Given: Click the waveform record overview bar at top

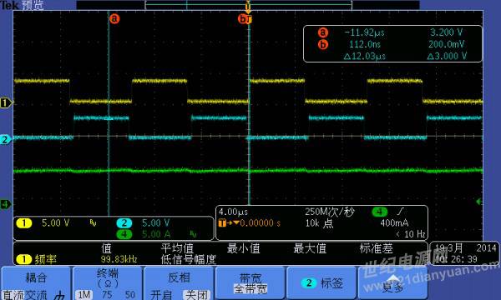Looking at the screenshot, I should (x=248, y=5).
